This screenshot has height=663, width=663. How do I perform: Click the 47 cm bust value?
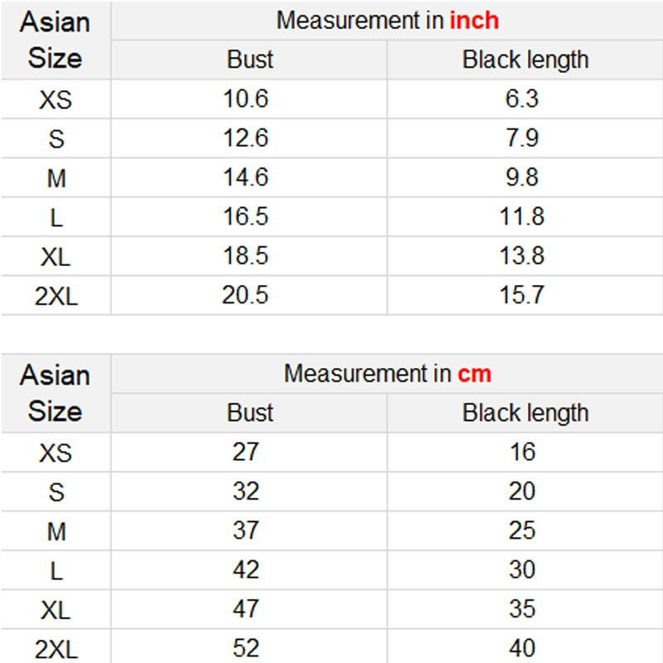(246, 609)
